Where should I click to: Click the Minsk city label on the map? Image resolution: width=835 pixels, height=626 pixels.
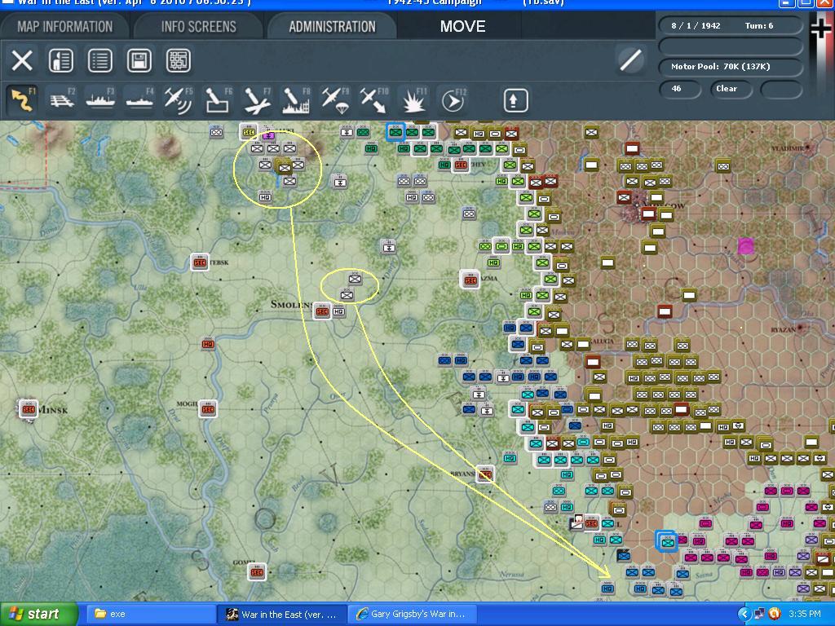point(53,411)
